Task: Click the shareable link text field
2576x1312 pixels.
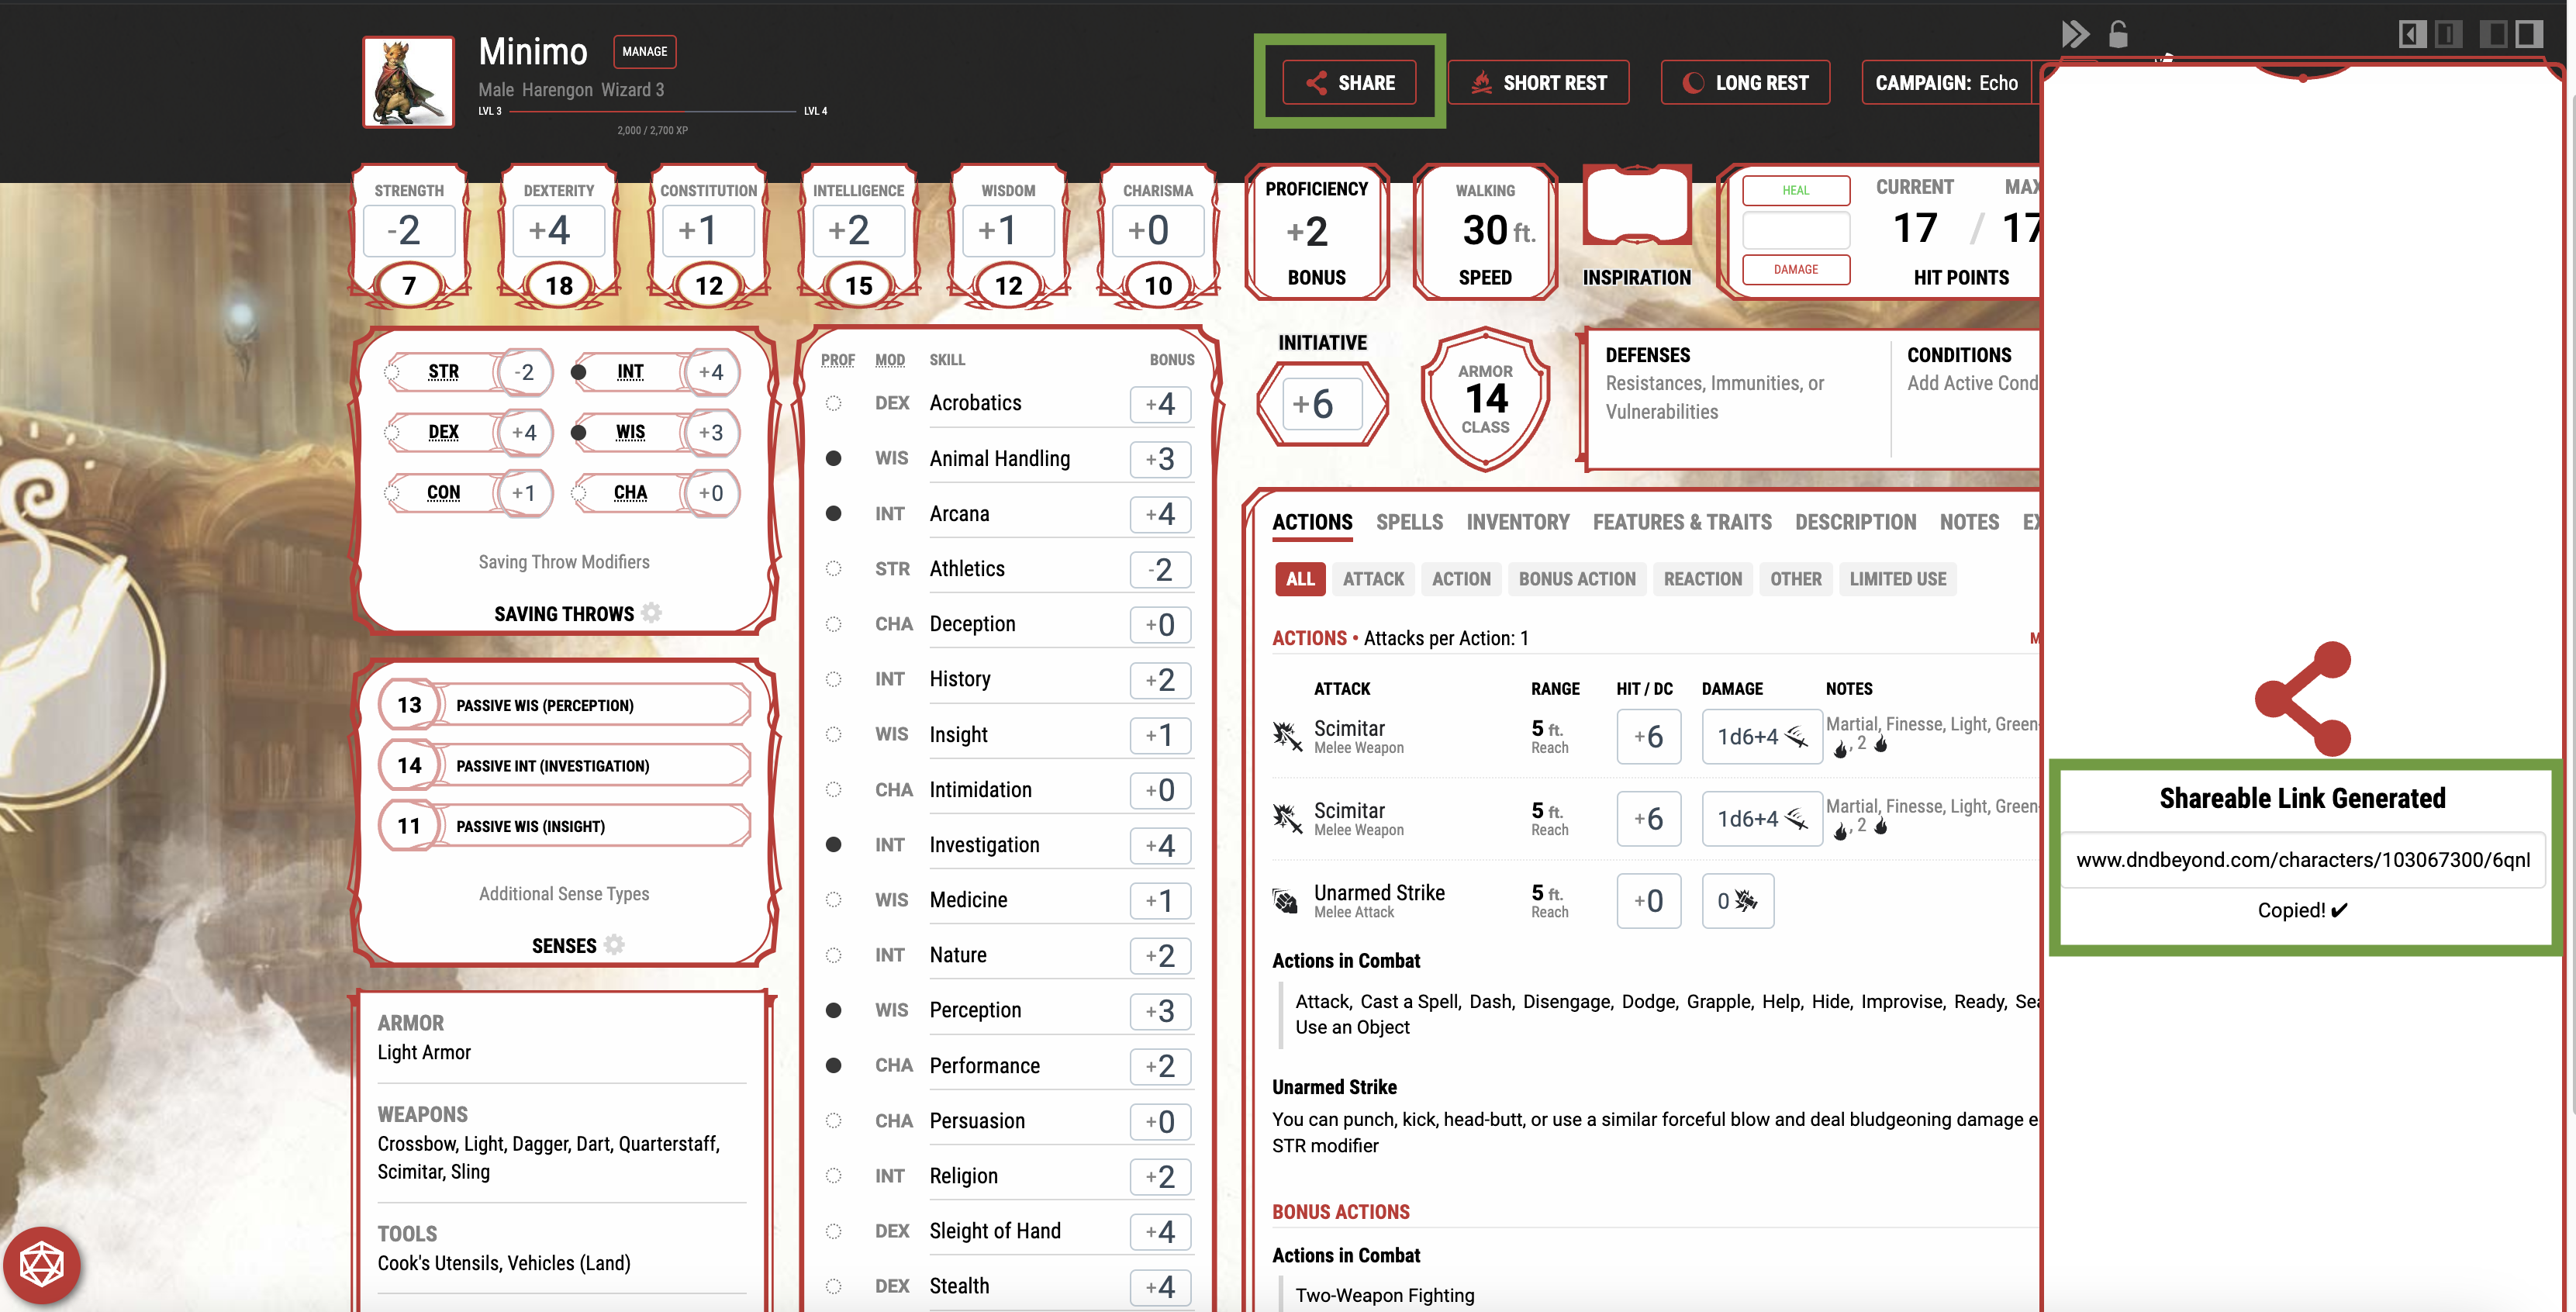Action: 2303,860
